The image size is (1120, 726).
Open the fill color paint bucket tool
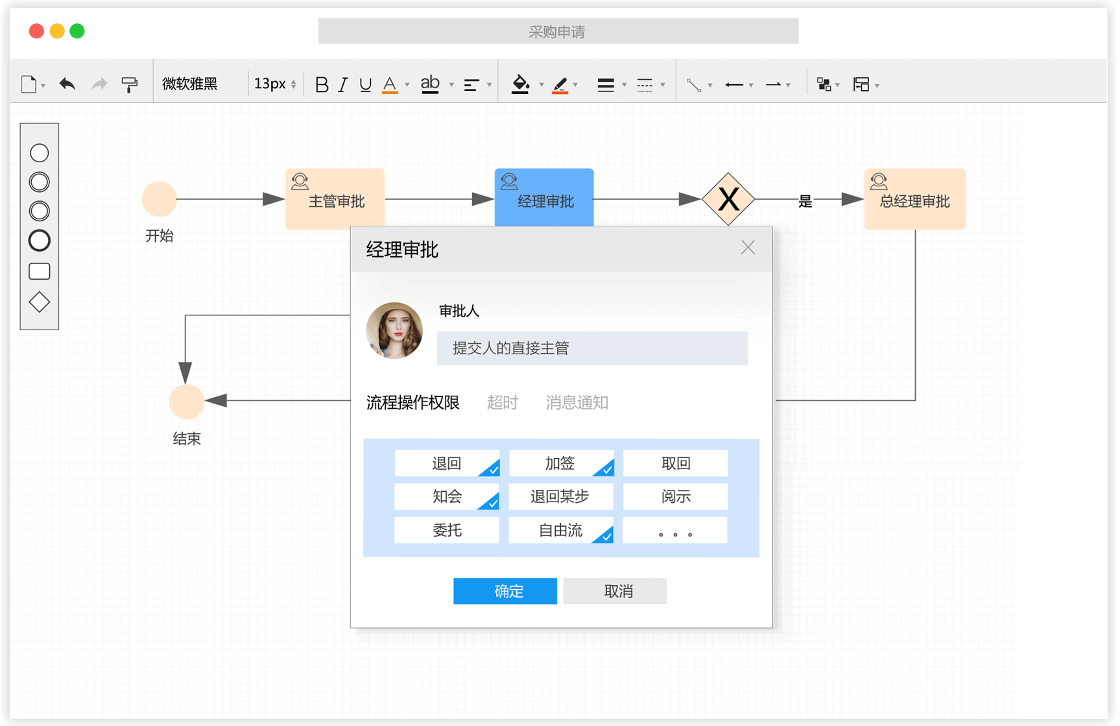point(521,84)
